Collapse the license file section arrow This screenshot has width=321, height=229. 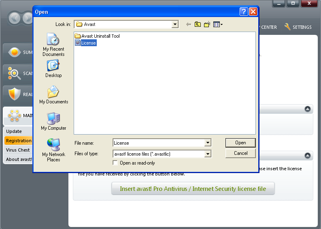coord(308,156)
